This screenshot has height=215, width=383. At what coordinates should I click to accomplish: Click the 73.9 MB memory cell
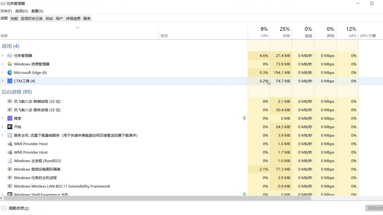(x=281, y=64)
